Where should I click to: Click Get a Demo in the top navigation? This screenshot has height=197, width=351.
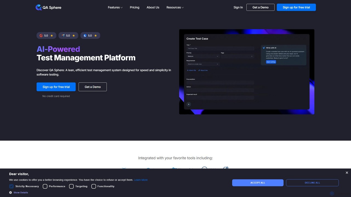[261, 7]
